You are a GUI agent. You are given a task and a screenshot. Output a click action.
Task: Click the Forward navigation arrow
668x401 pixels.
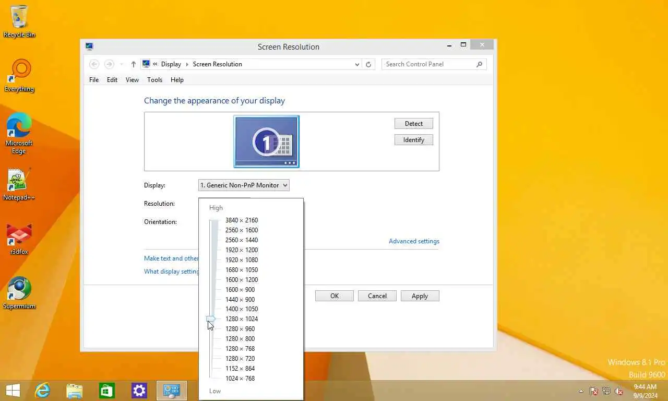[x=109, y=64]
